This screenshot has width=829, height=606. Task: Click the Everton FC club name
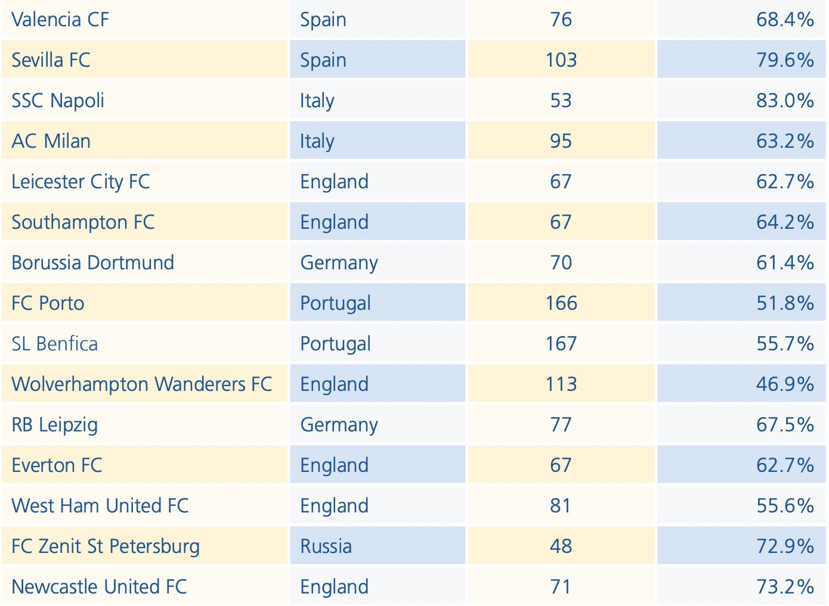tap(57, 465)
